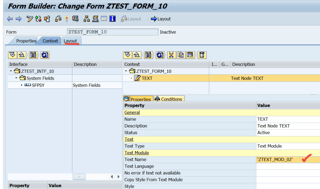Toggle the full-screen panel icon
Viewport: 320px width, 189px height.
(x=104, y=19)
